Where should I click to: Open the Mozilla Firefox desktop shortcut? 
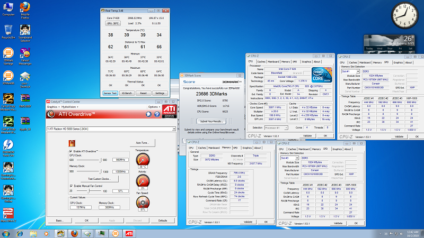click(x=24, y=7)
